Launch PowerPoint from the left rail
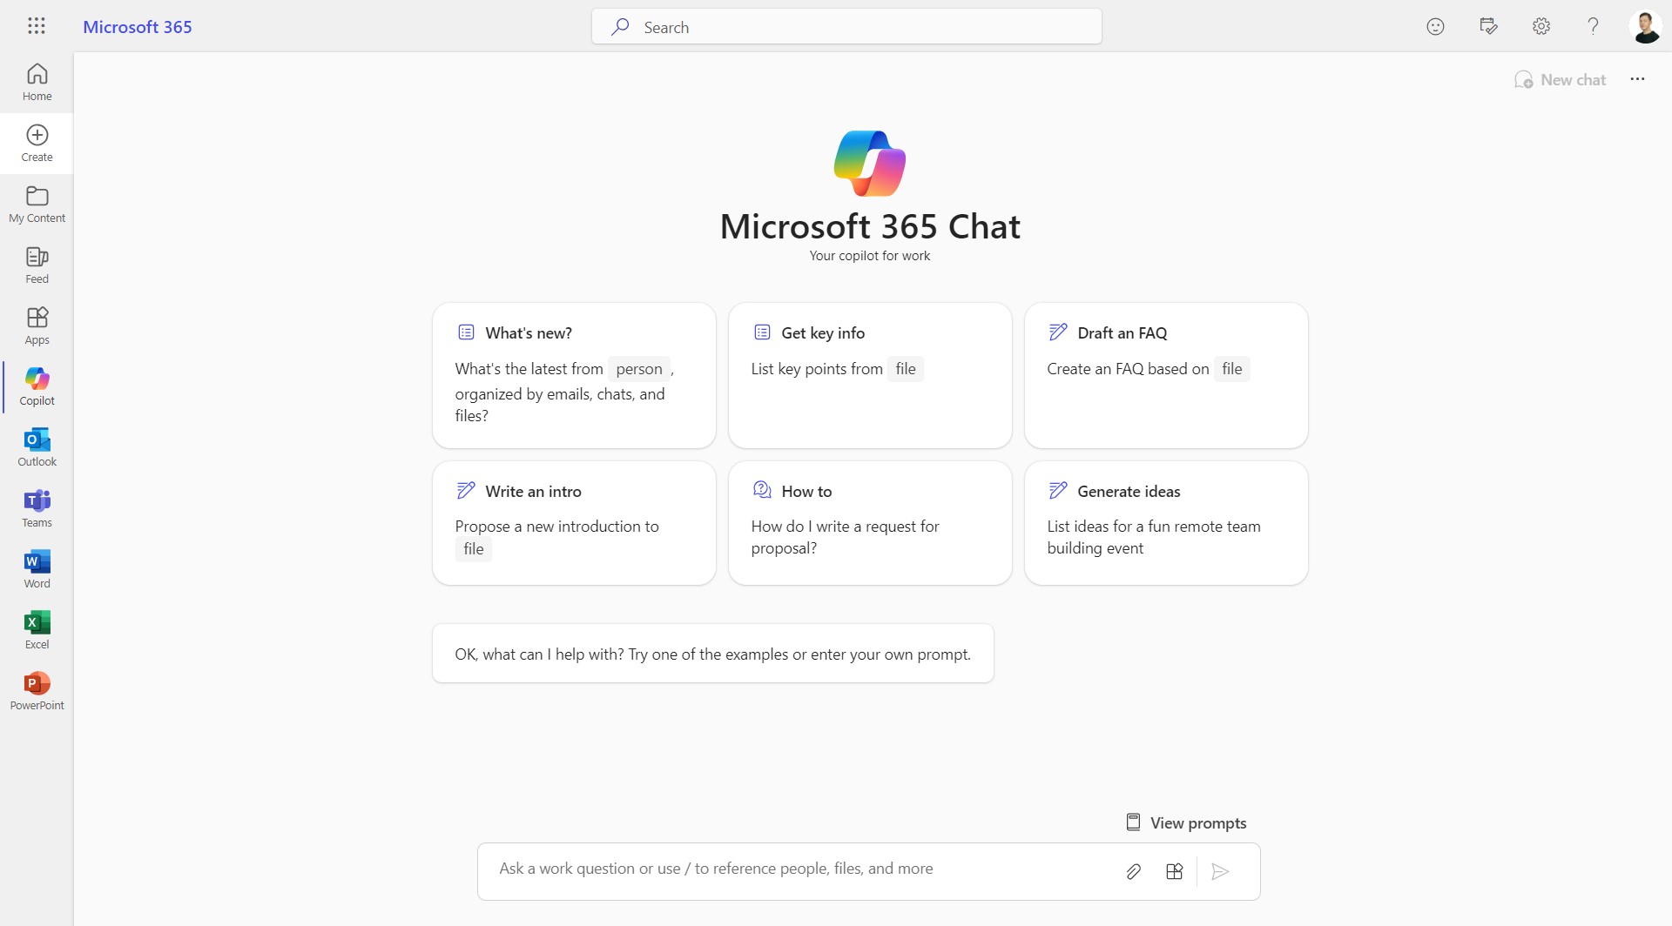1672x926 pixels. pos(37,691)
